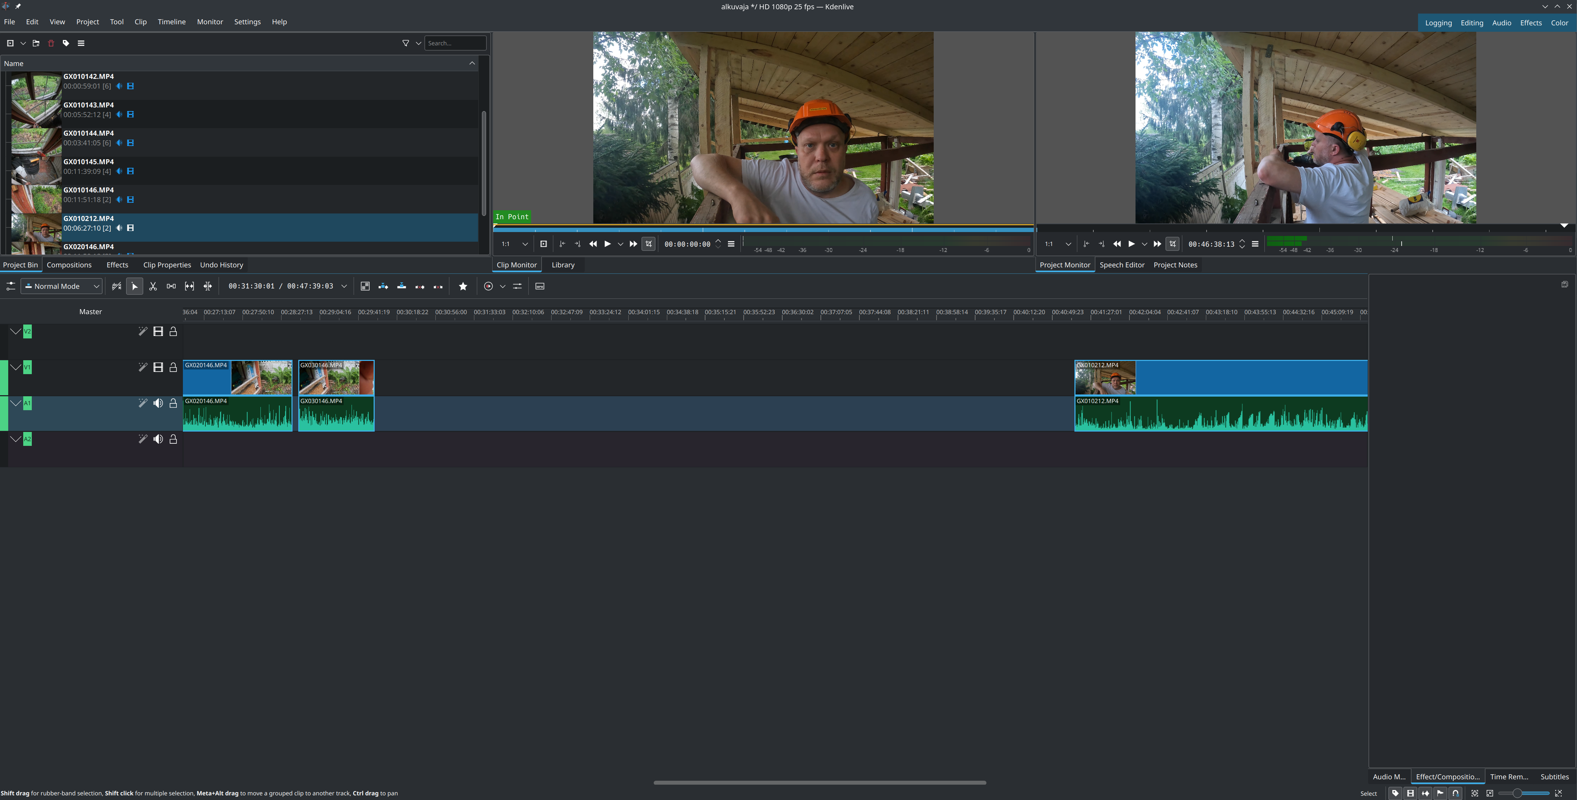
Task: Switch to the Logging workspace layout
Action: [x=1438, y=23]
